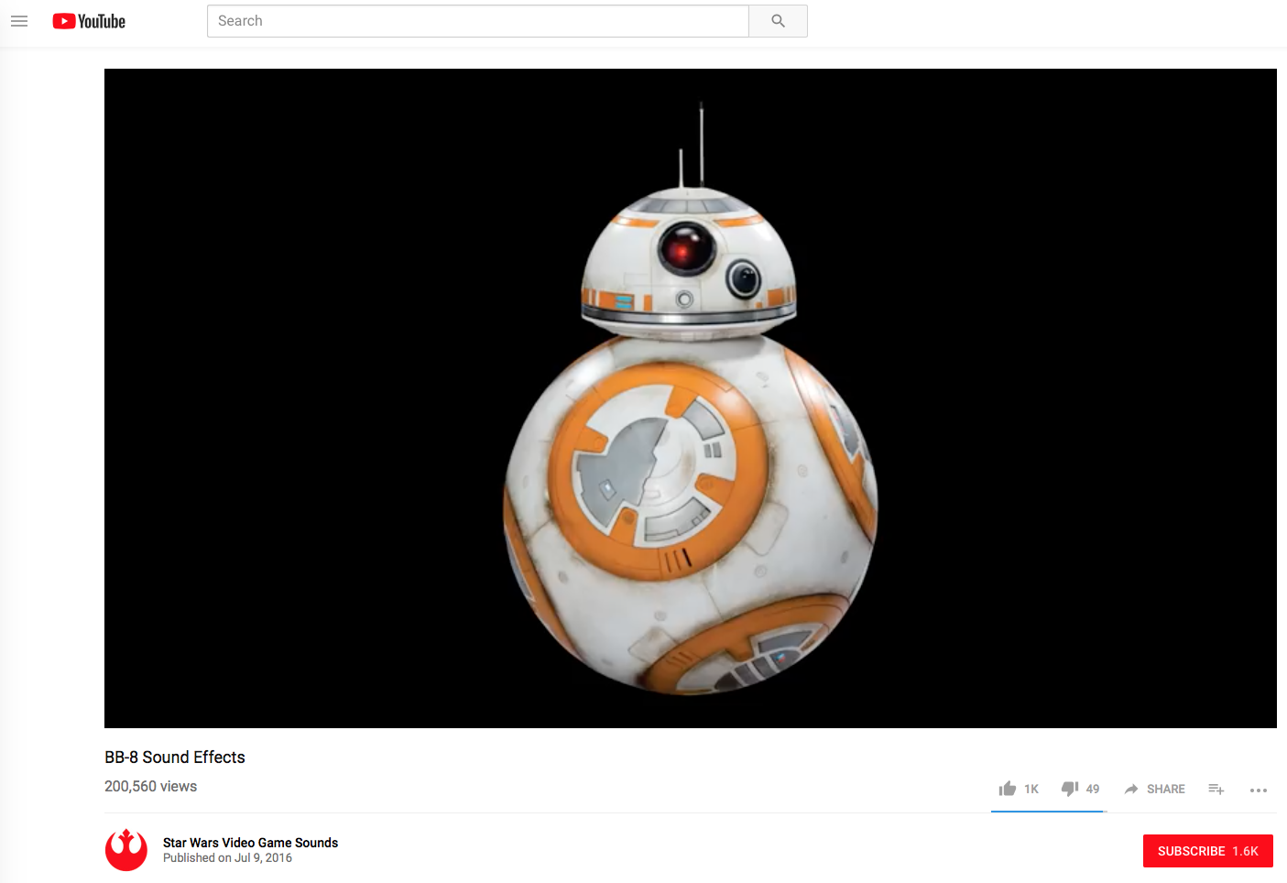1287x883 pixels.
Task: Click into the Search input field
Action: 477,21
